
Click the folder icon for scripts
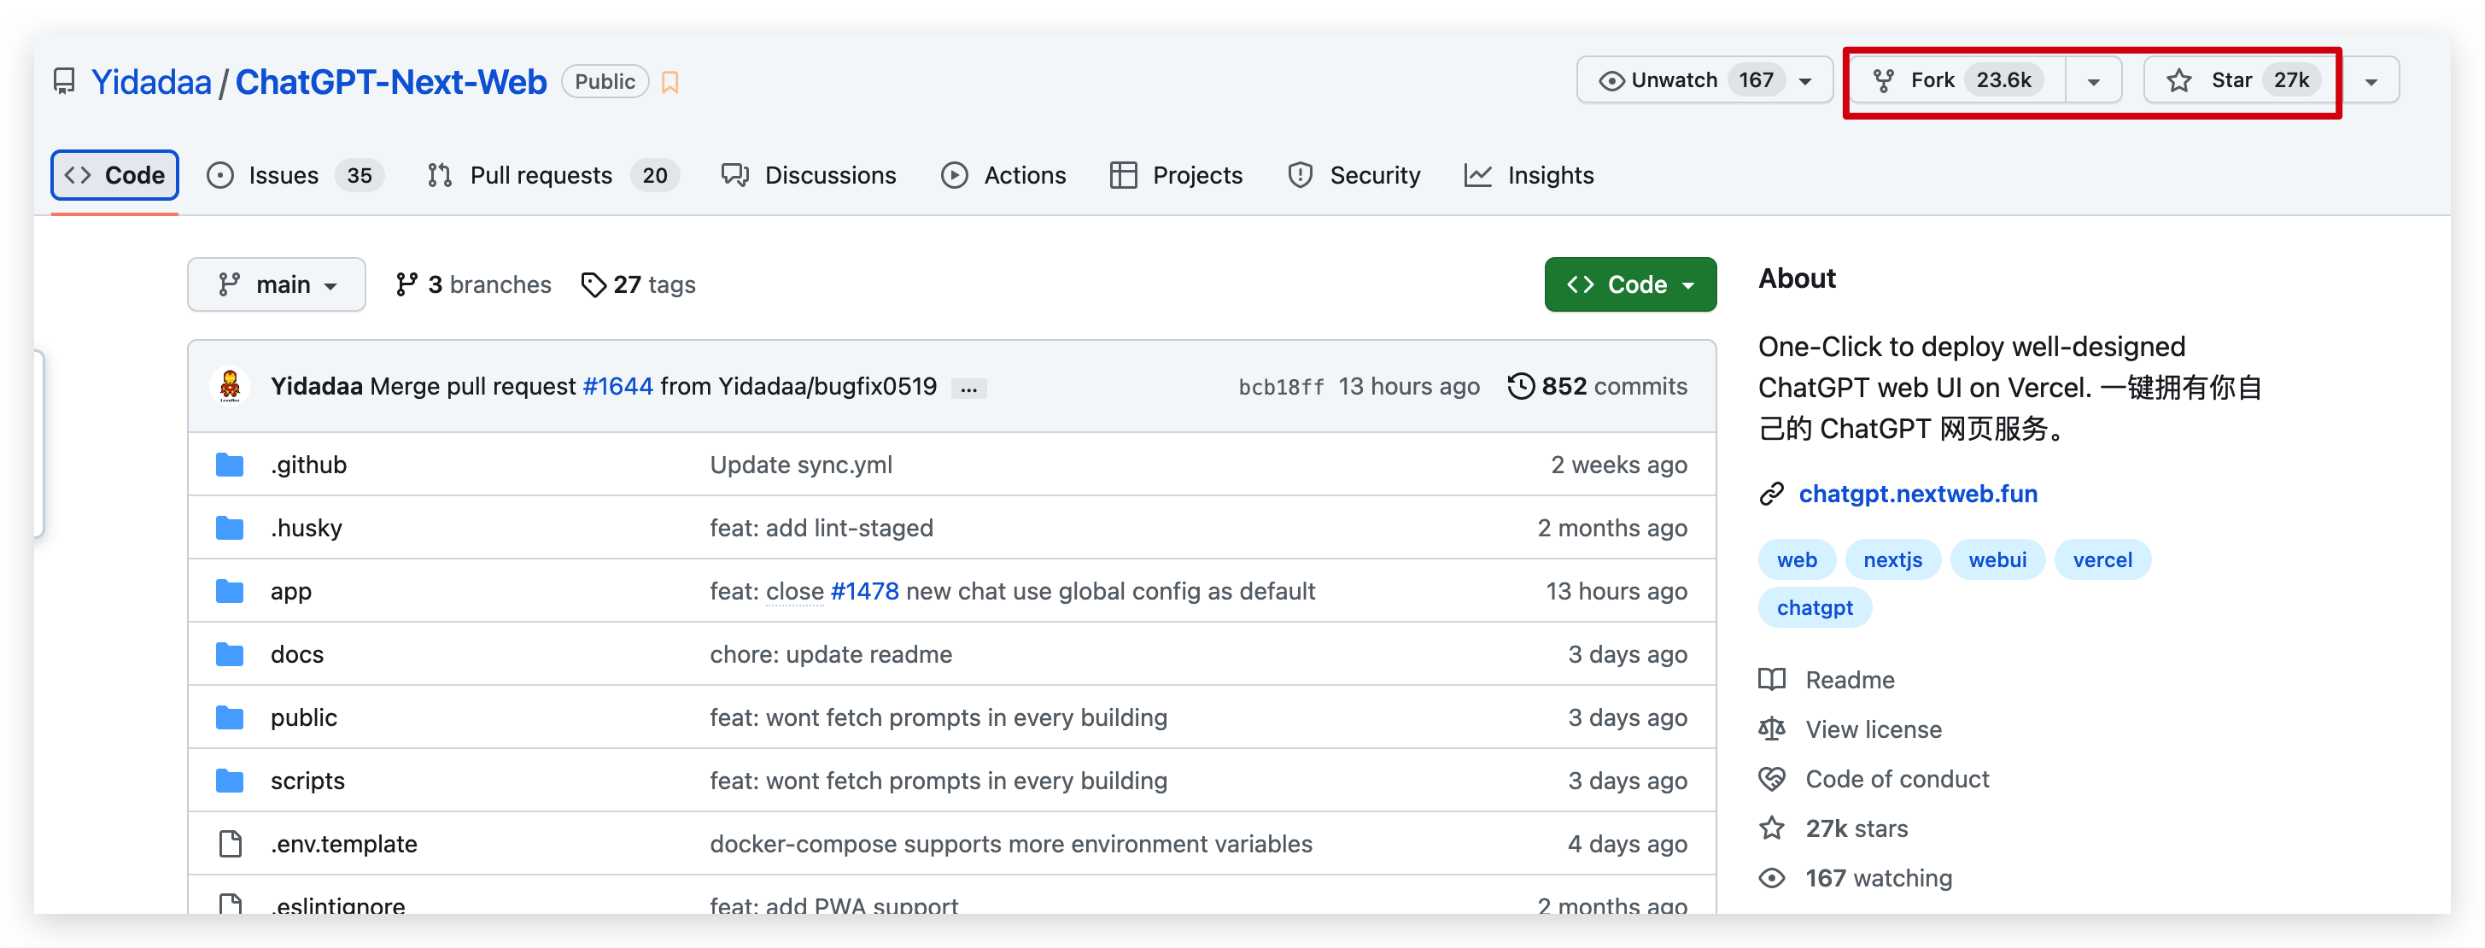point(230,781)
